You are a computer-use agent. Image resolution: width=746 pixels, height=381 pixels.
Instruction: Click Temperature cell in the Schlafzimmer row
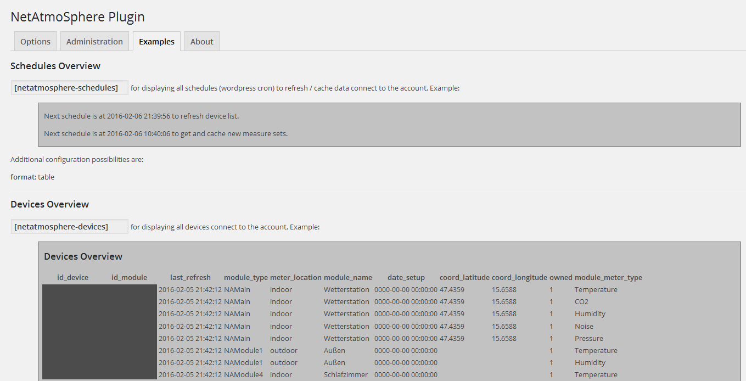click(x=596, y=374)
